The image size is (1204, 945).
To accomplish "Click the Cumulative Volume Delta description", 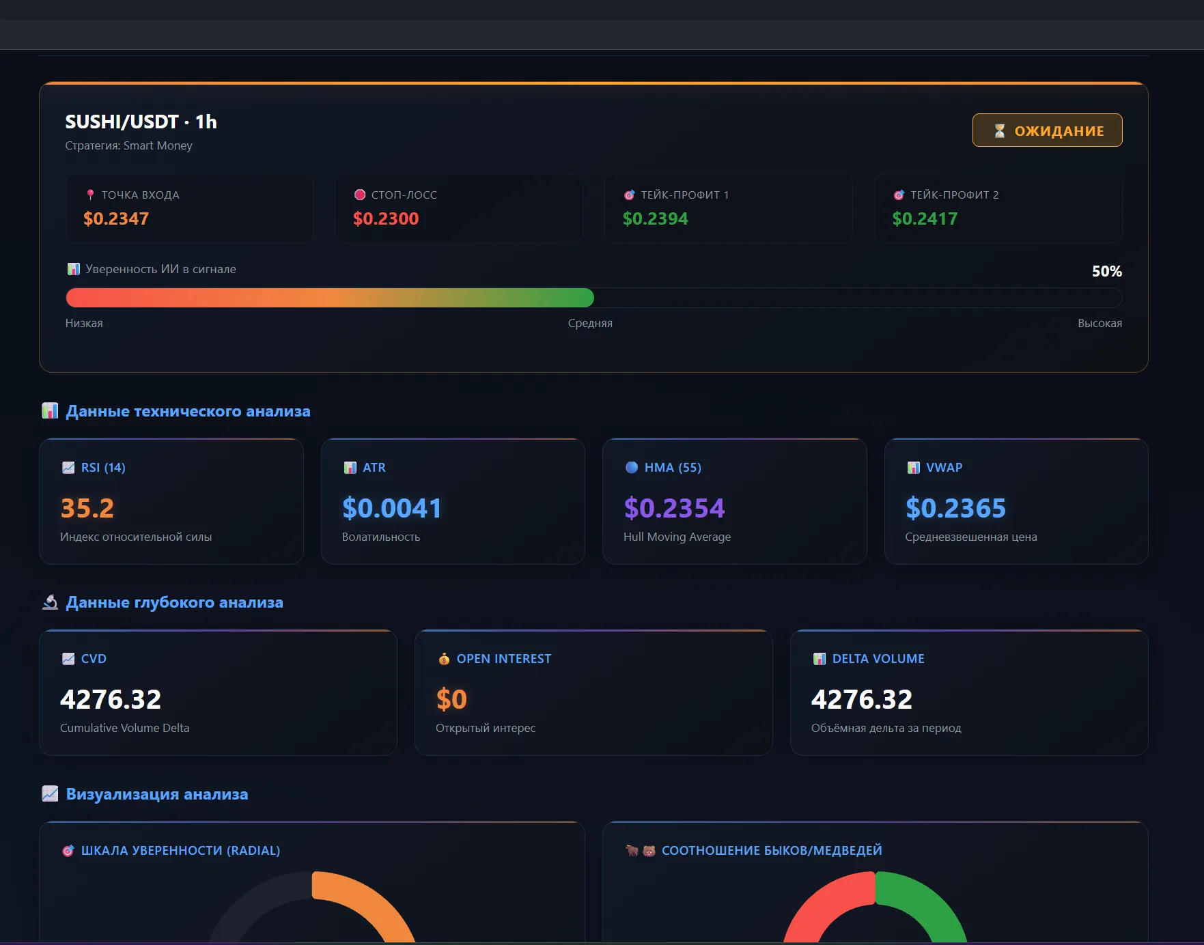I will tap(124, 728).
